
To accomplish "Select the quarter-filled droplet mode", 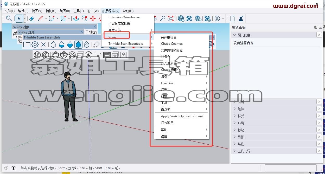I will pyautogui.click(x=62, y=44).
